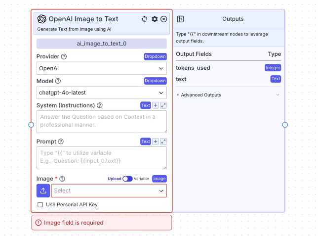Expand Advanced Outputs section
Image resolution: width=318 pixels, height=236 pixels.
[228, 95]
